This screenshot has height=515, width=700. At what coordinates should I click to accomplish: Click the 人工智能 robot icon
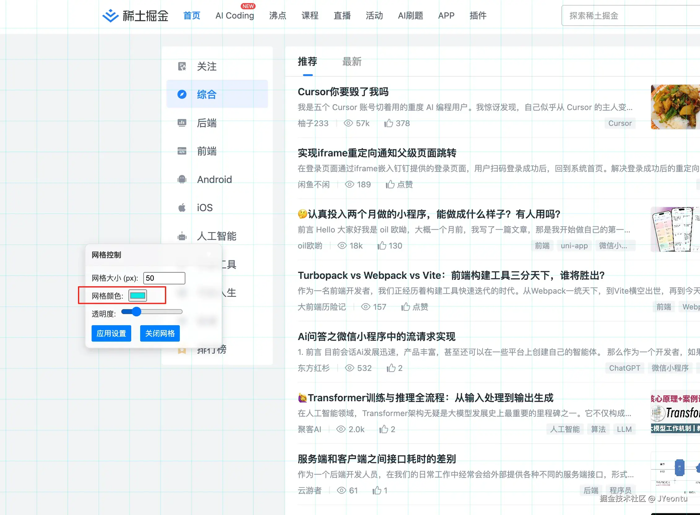pyautogui.click(x=182, y=236)
